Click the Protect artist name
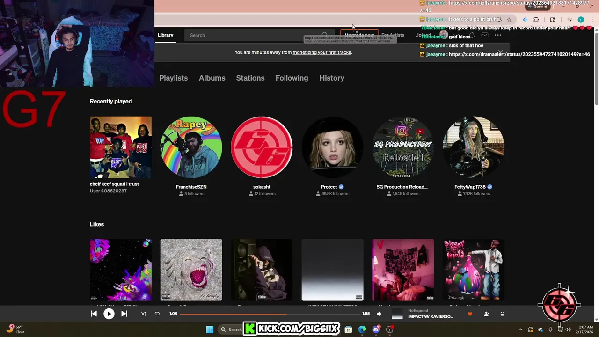This screenshot has width=599, height=337. point(329,187)
